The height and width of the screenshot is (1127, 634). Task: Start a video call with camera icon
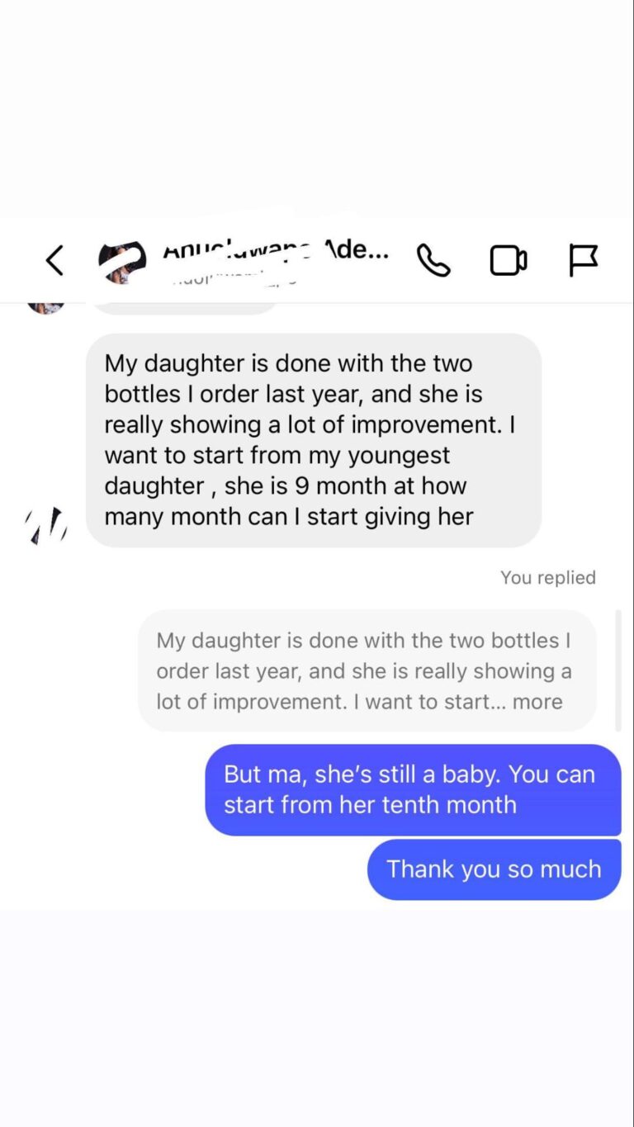(x=509, y=261)
